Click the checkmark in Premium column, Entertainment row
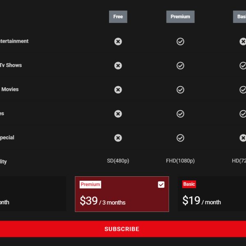The image size is (246, 246). click(x=180, y=41)
